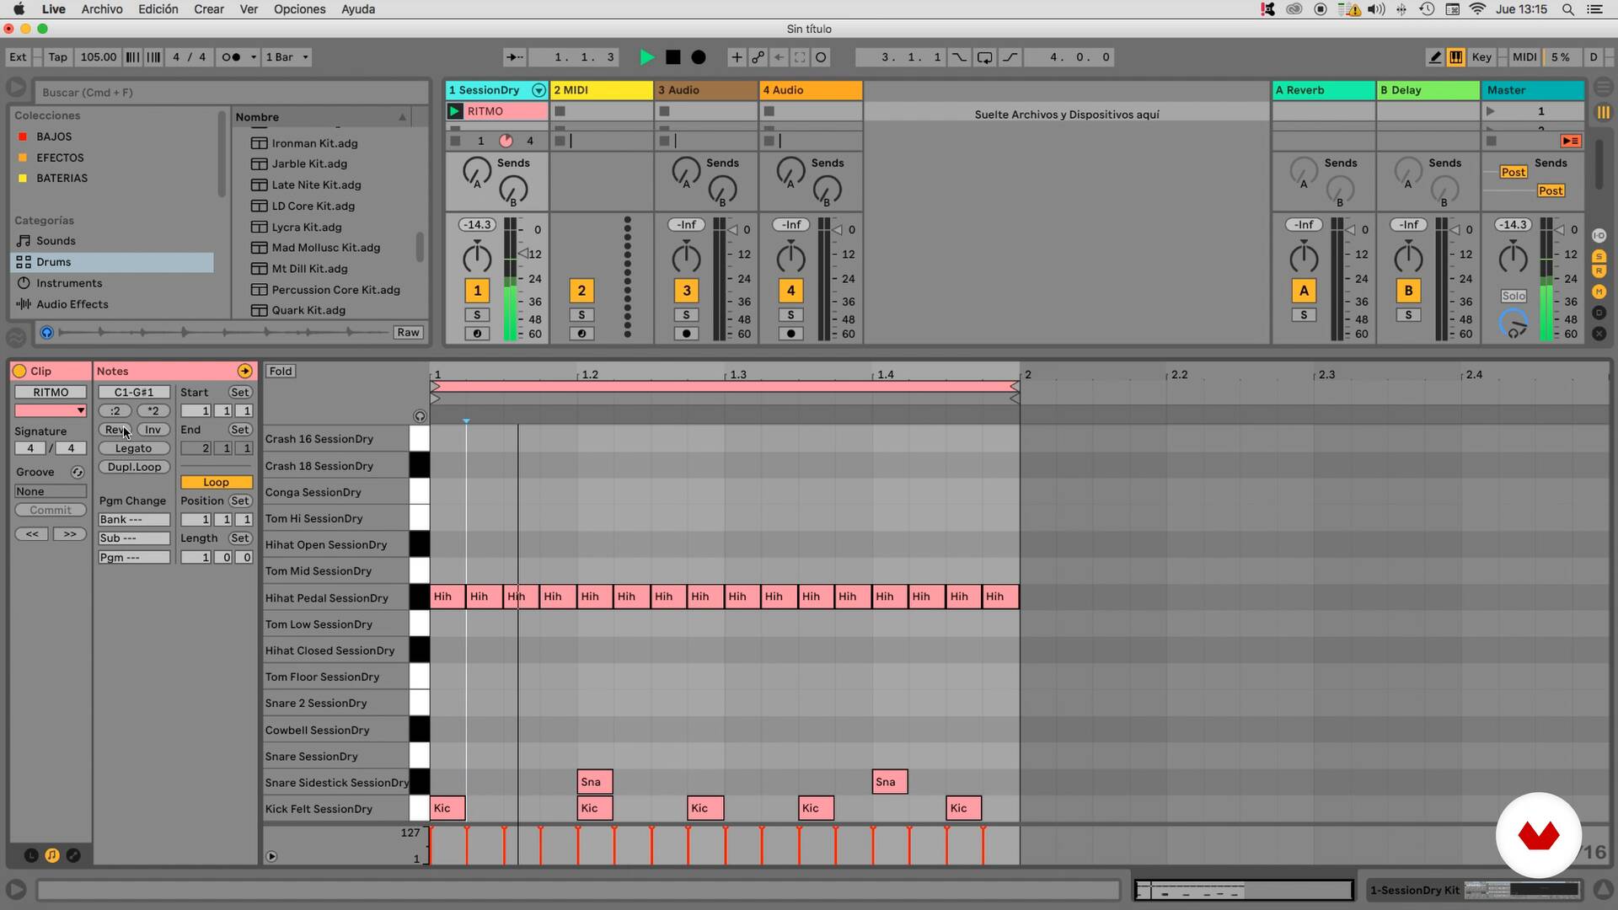The width and height of the screenshot is (1618, 910).
Task: Enable Draw Mode pencil icon
Action: click(1435, 57)
